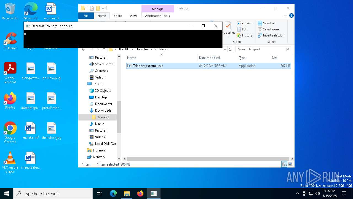353x199 pixels.
Task: Select databasepa file on desktop
Action: click(x=31, y=101)
